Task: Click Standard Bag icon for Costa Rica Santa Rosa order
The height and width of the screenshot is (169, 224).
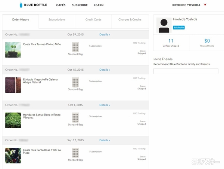Action: [75, 153]
